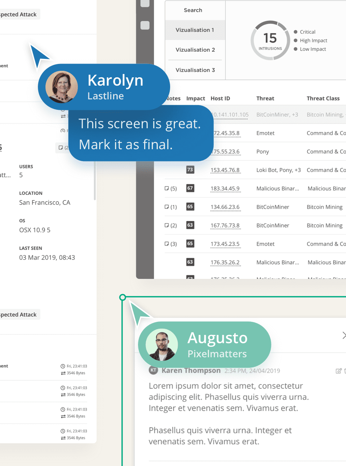The height and width of the screenshot is (466, 346).
Task: Click the 15 intrusions donut chart
Action: click(x=270, y=40)
